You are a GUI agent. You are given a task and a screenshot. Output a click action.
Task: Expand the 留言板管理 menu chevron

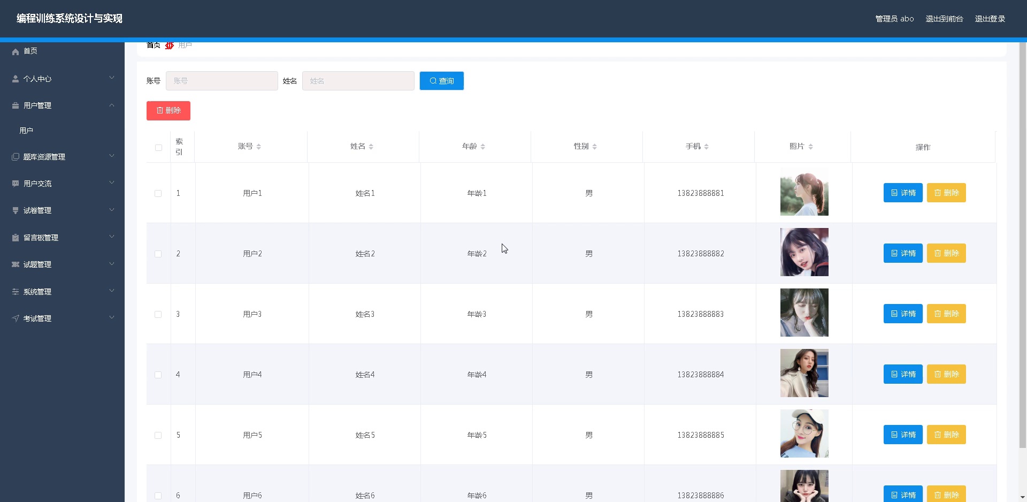112,237
